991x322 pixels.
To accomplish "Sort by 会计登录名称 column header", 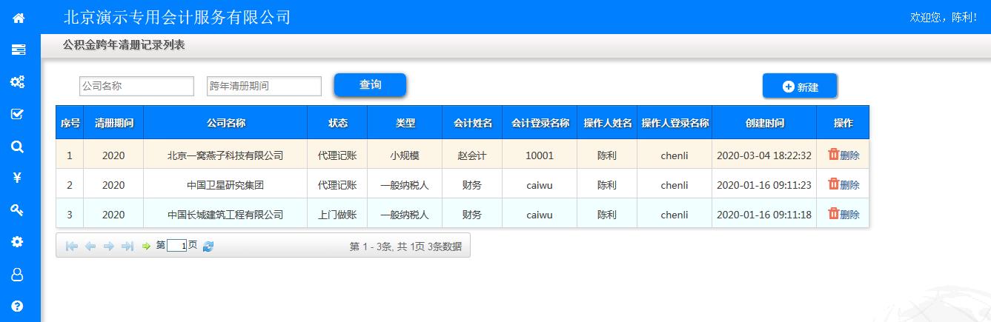I will click(x=540, y=123).
